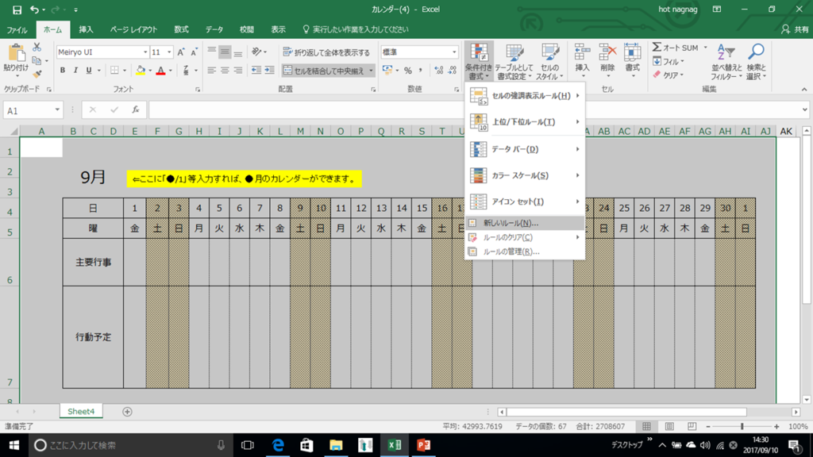
Task: Click the text orientation icon
Action: 256,52
